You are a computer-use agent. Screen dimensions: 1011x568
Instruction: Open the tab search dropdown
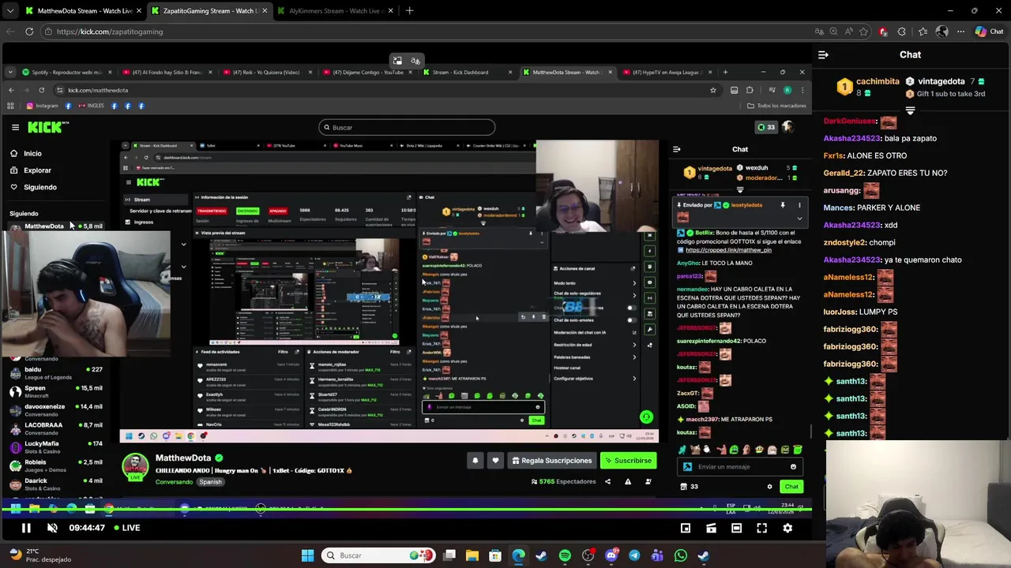(x=9, y=11)
